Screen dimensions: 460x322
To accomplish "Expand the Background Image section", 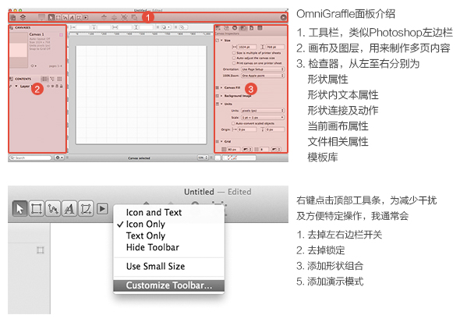I will 221,96.
